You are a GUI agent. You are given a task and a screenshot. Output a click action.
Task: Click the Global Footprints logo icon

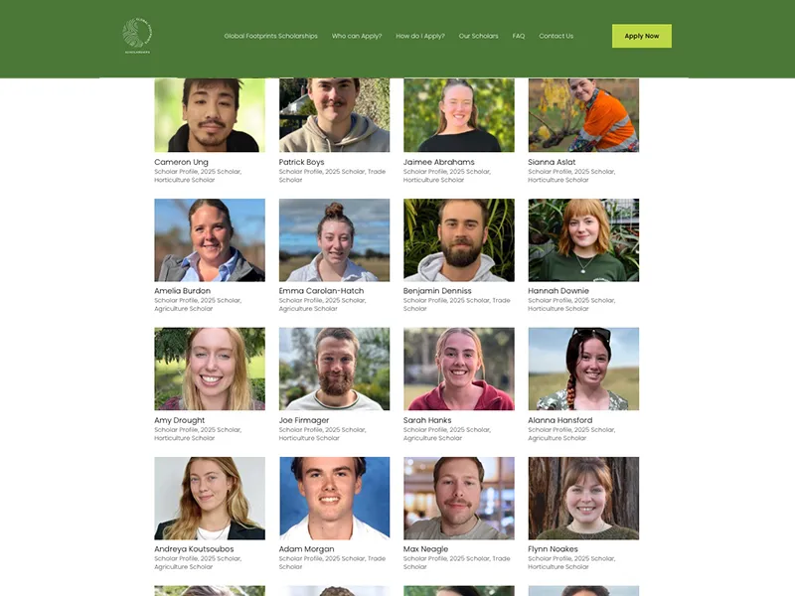coord(137,36)
